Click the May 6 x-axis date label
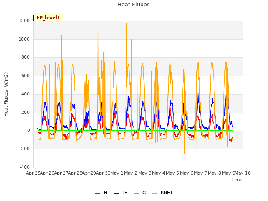 tap(187, 173)
